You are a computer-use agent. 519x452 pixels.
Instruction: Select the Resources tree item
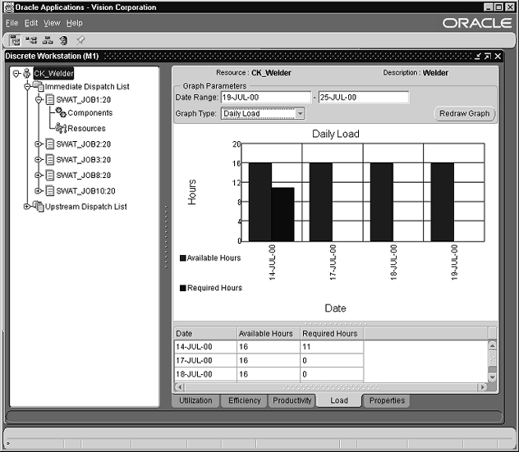coord(86,128)
